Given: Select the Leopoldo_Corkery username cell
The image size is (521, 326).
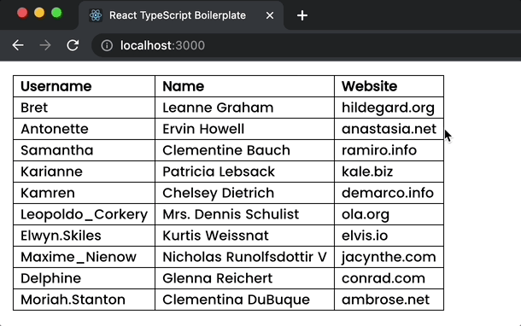Looking at the screenshot, I should click(x=84, y=214).
